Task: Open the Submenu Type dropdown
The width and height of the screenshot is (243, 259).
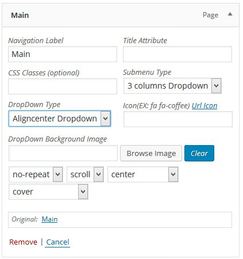Action: [172, 86]
